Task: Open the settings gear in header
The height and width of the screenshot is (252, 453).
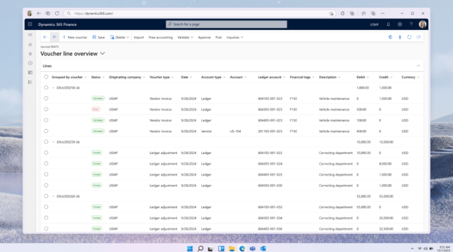Action: coord(400,24)
